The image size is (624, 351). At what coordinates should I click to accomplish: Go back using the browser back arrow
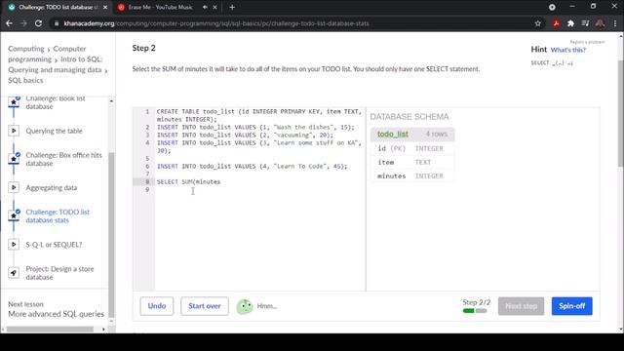(9, 23)
